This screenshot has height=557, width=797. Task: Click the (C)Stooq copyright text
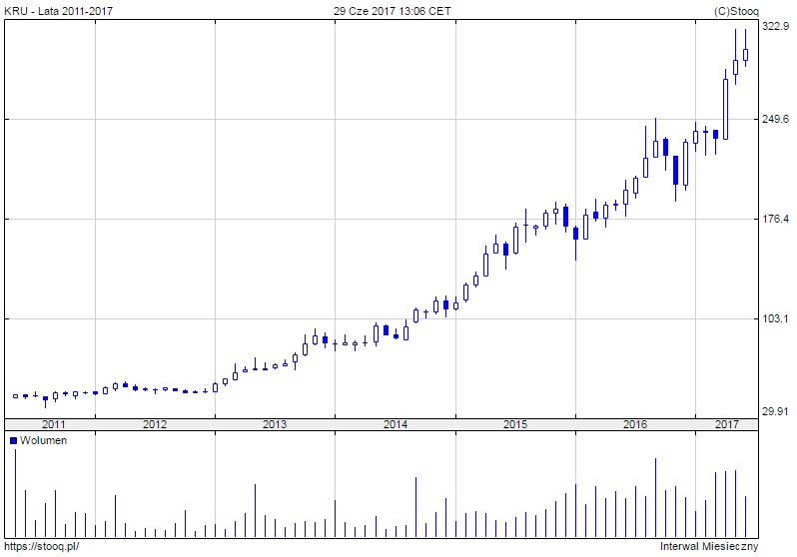click(737, 11)
